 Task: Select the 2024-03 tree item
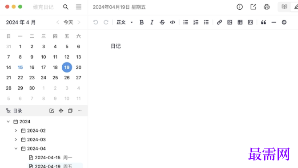[x=33, y=140]
